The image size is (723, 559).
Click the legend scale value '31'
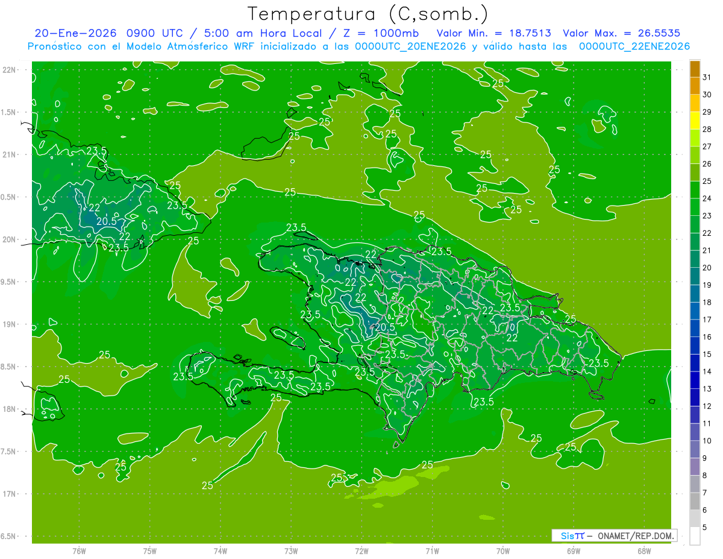pos(707,77)
